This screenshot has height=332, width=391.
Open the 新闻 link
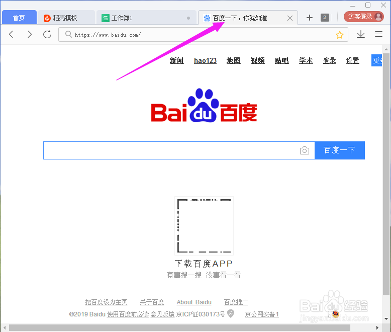click(x=176, y=61)
